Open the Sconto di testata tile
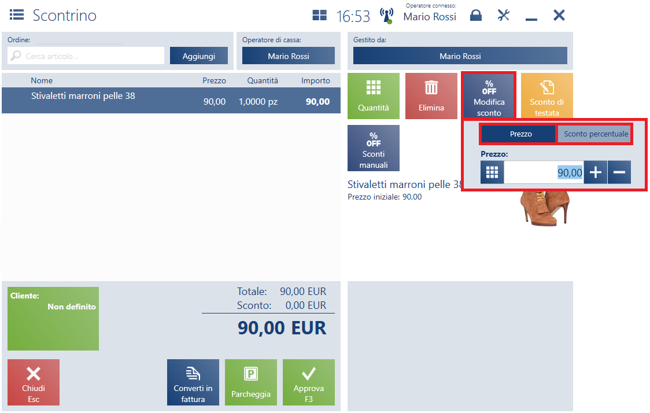The height and width of the screenshot is (413, 650). tap(547, 96)
